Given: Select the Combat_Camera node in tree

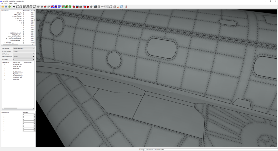Looking at the screenshot, I should [15, 40].
